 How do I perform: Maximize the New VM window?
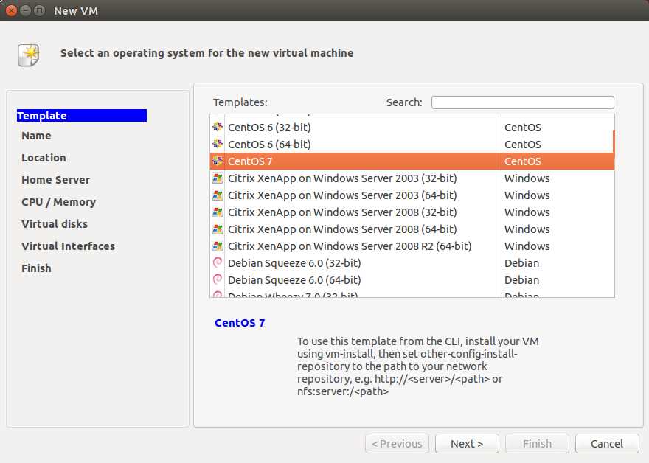pos(39,10)
